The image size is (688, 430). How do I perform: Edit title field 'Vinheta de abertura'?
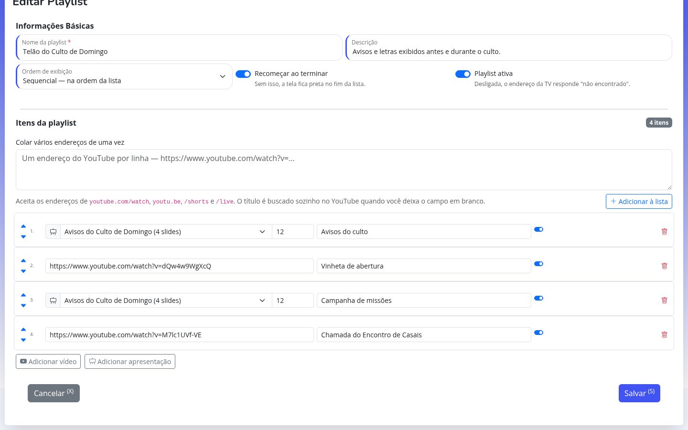tap(424, 266)
